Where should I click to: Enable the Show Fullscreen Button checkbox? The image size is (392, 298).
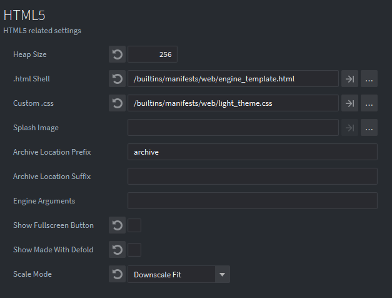pos(134,225)
